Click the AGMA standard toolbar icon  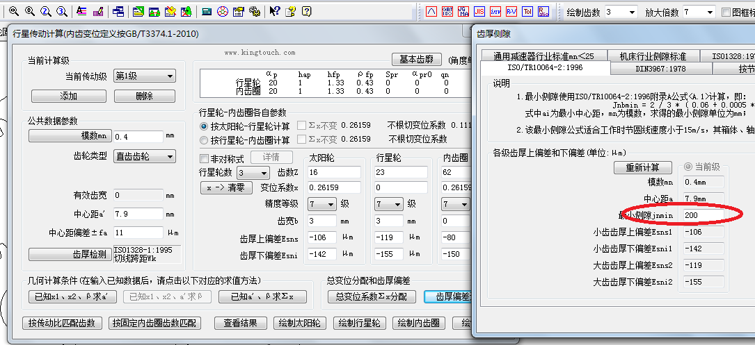[x=463, y=12]
